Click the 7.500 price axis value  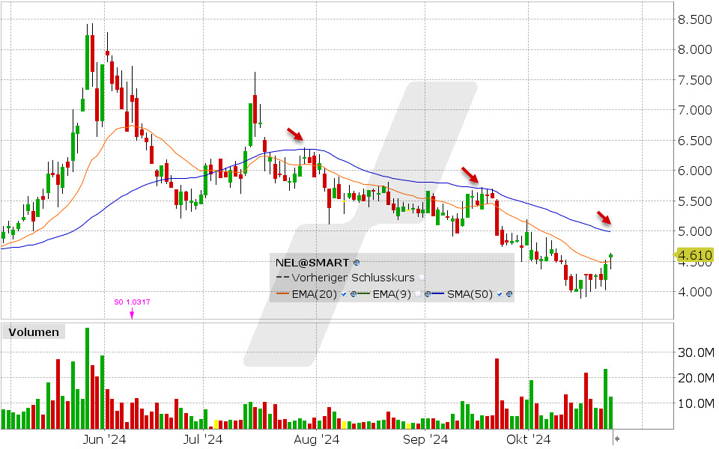pos(695,80)
